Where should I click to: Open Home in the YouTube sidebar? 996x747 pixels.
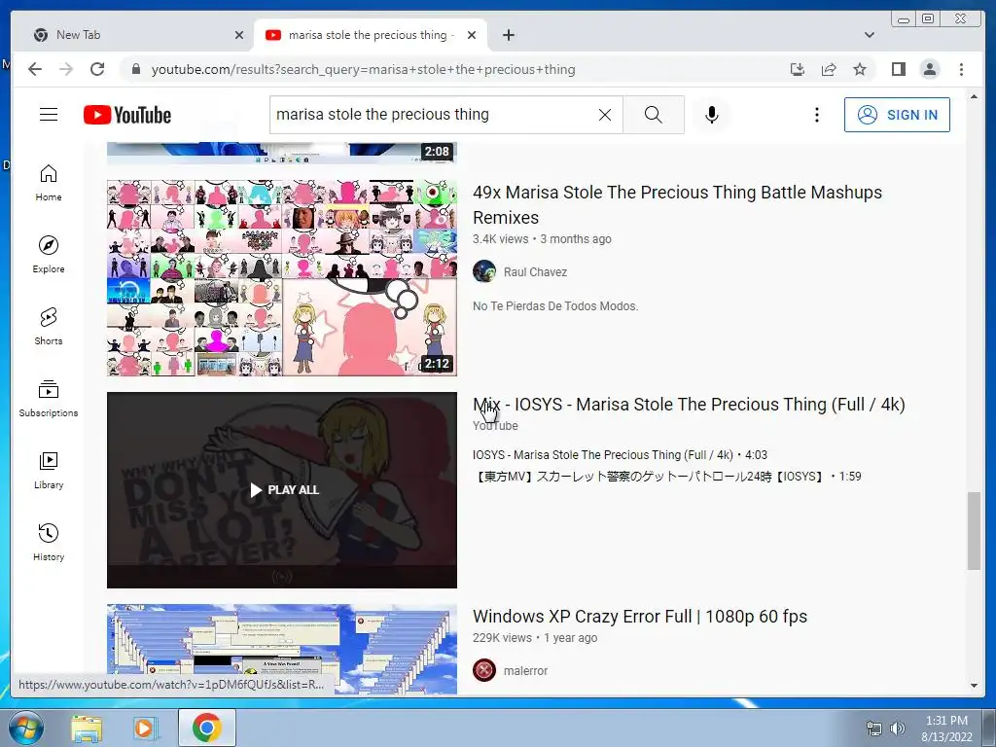[49, 183]
